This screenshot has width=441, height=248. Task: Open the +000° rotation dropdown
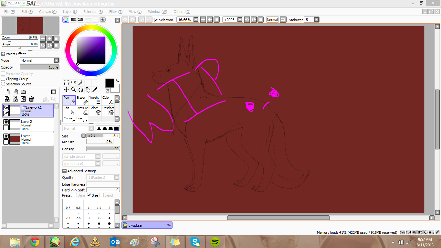click(240, 20)
